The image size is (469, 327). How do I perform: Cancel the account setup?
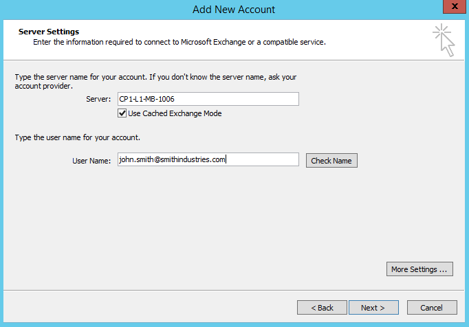pyautogui.click(x=432, y=307)
